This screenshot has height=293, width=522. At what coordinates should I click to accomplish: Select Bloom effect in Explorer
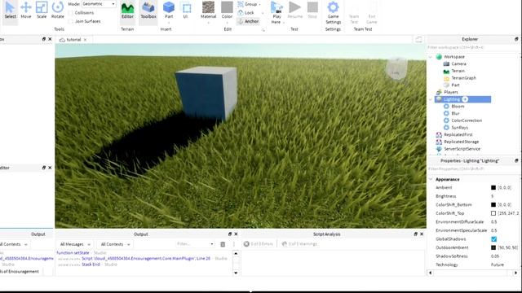[x=458, y=107]
